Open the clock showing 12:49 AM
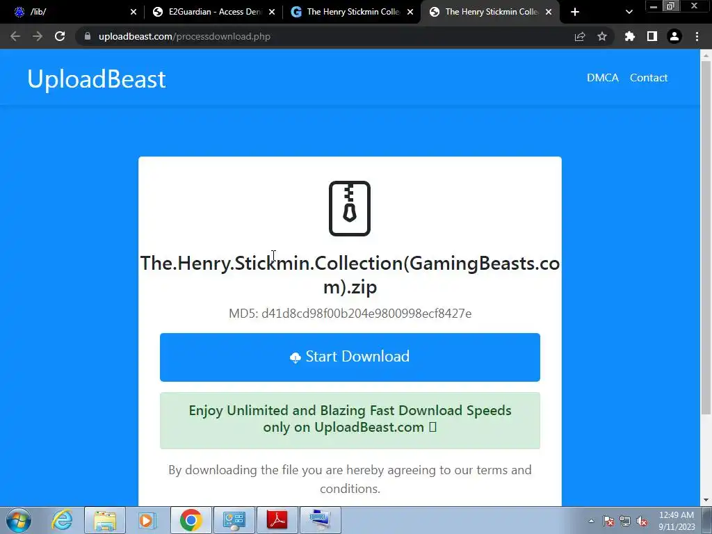 coord(677,521)
